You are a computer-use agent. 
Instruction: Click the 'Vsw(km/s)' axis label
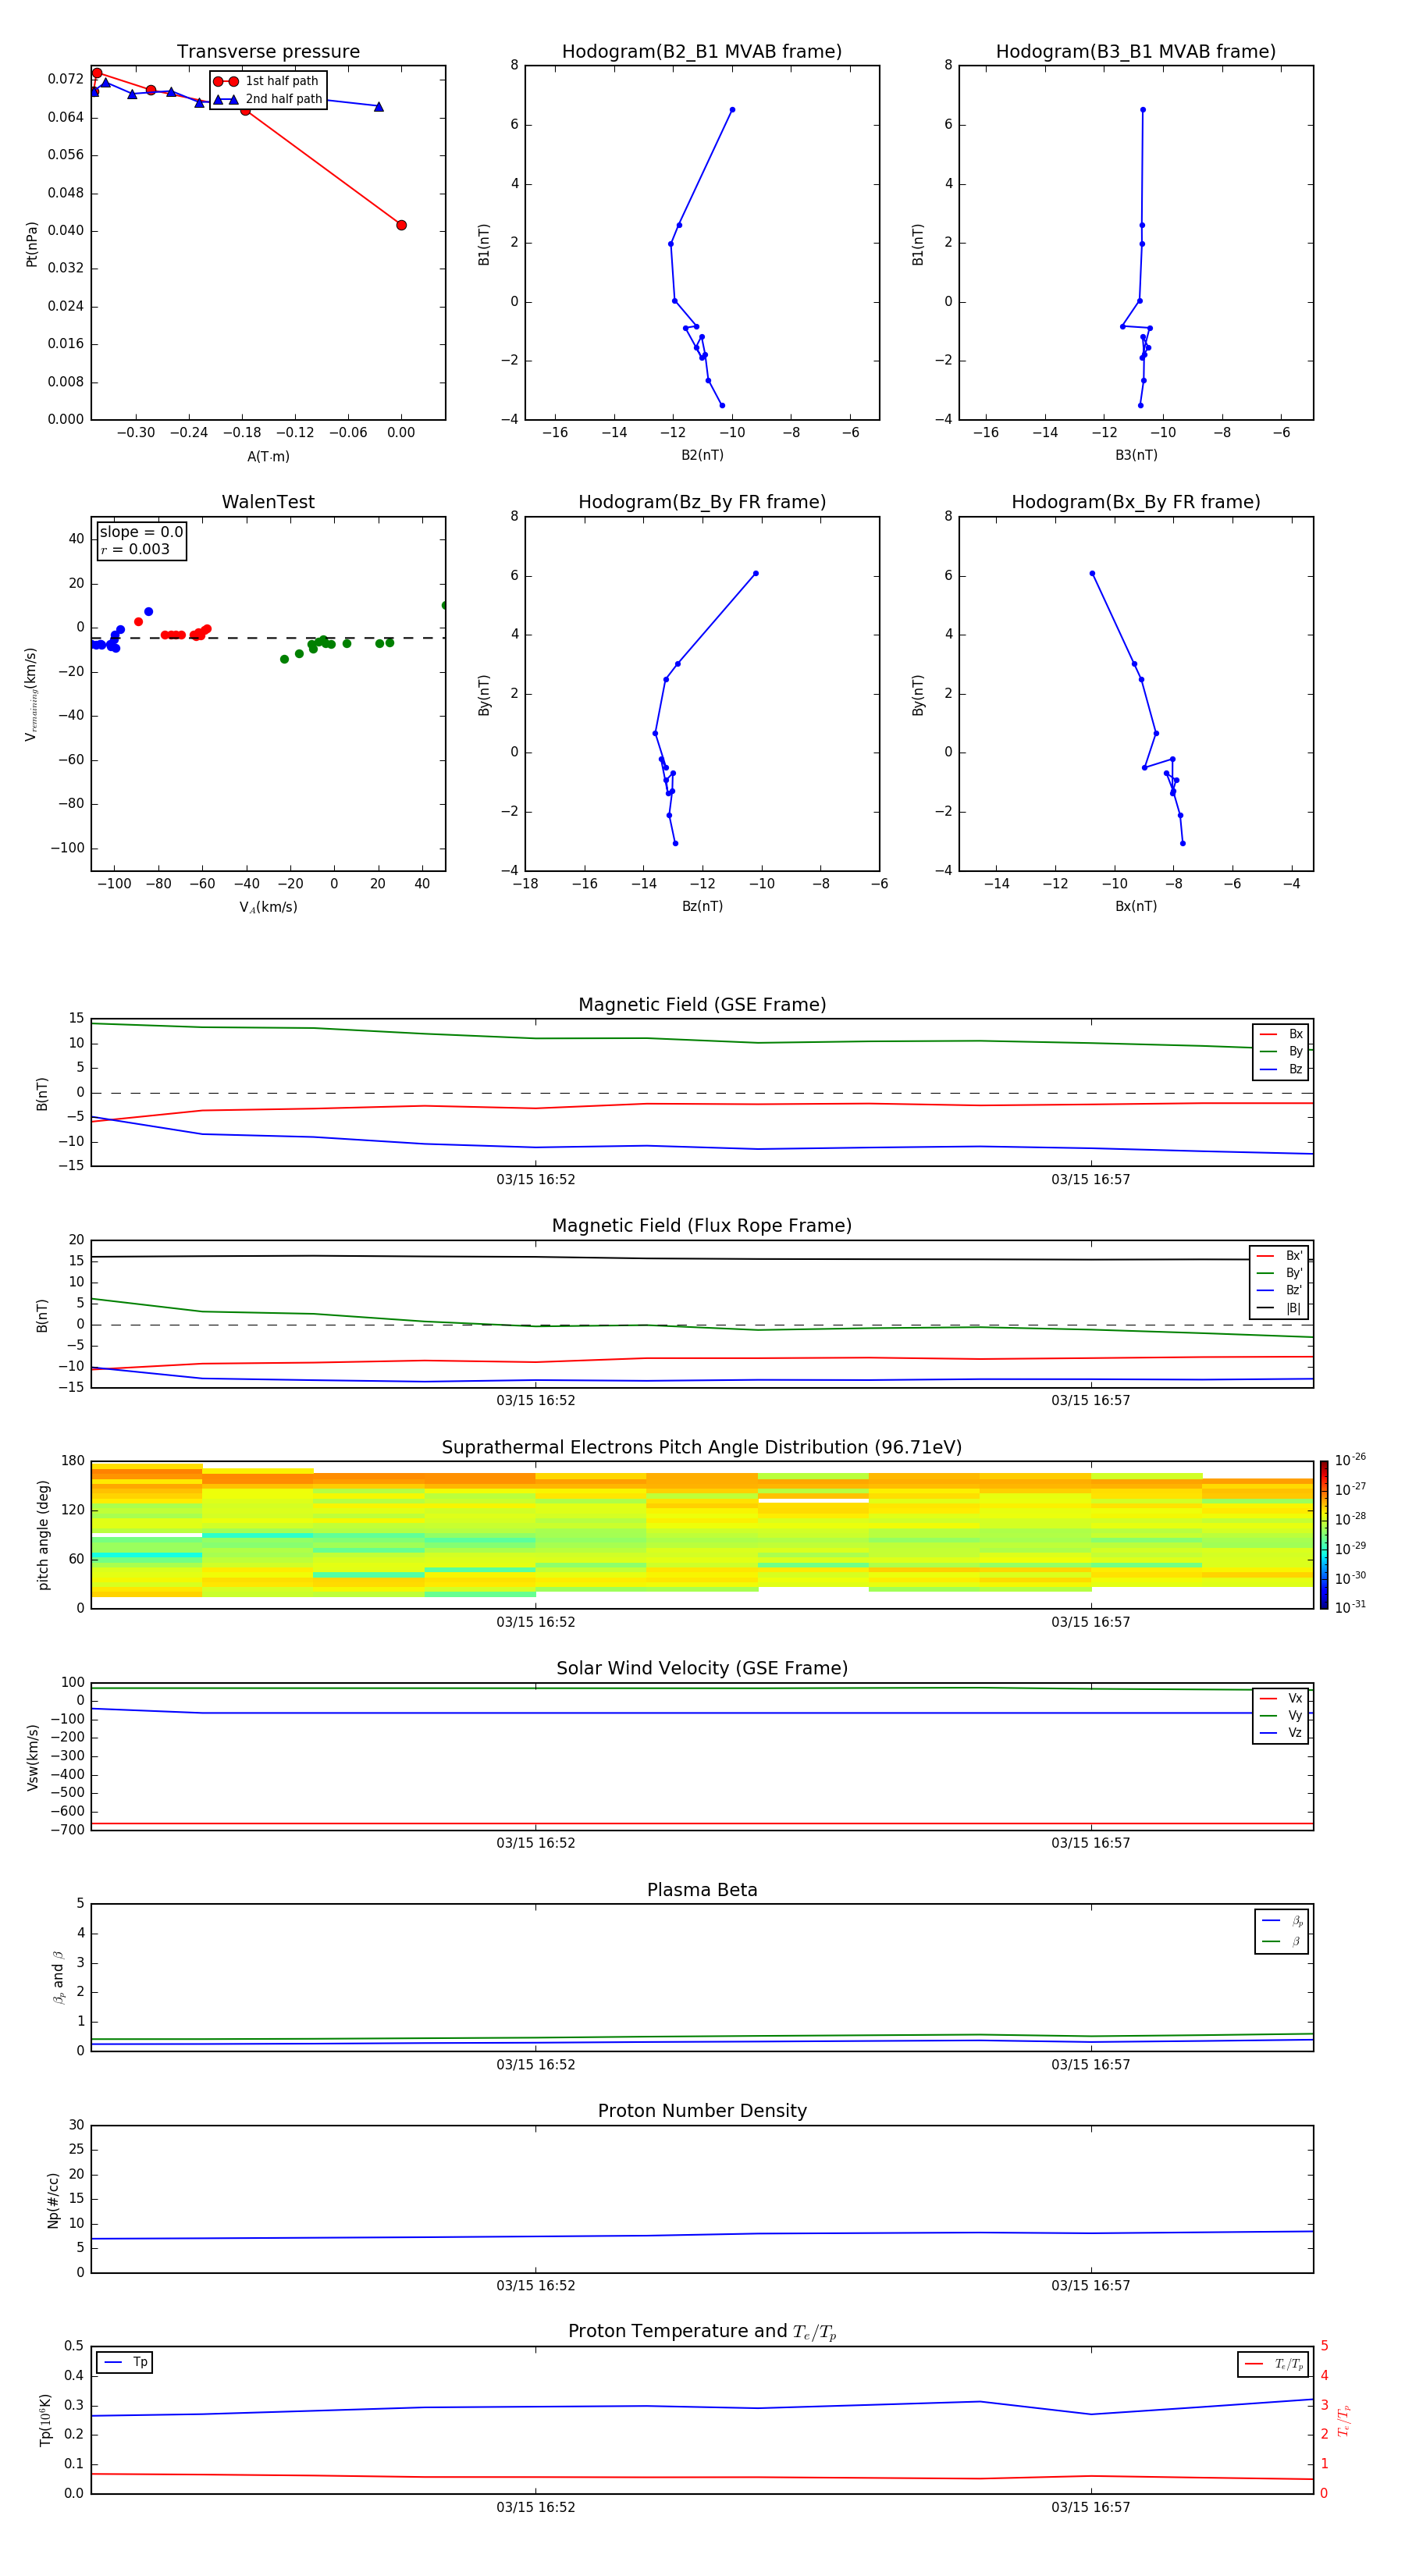[x=33, y=1757]
